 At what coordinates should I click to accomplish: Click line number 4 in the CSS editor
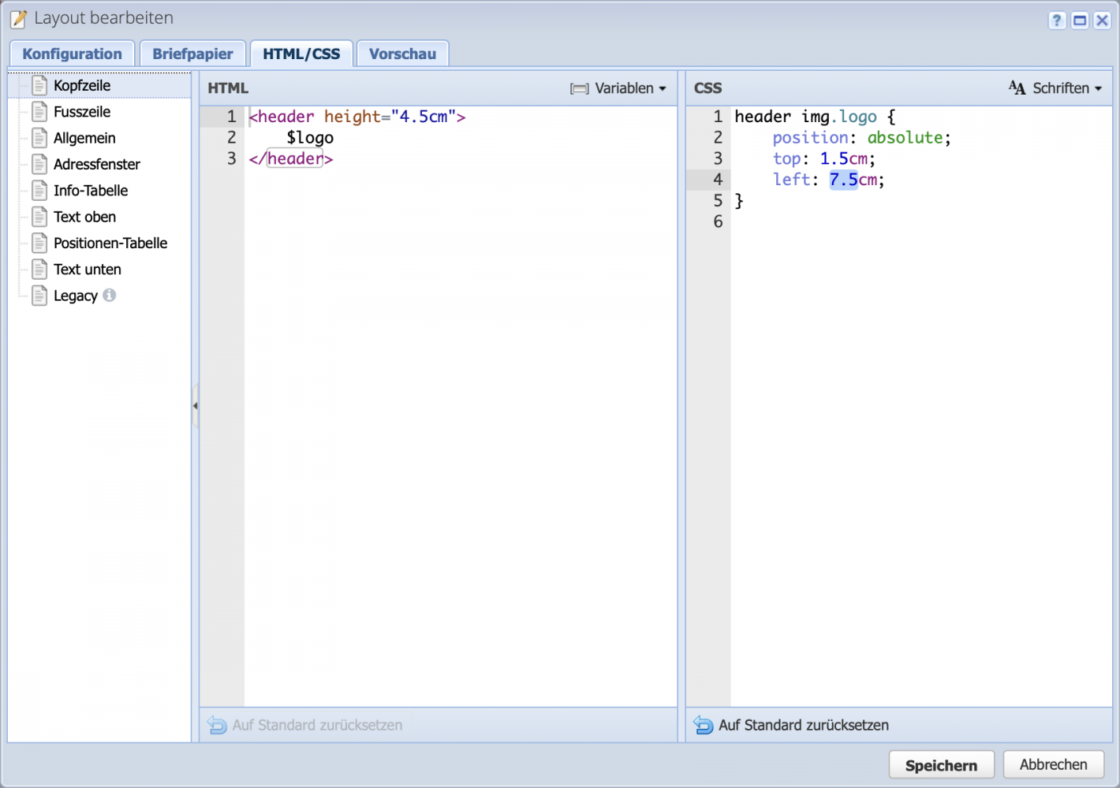[717, 179]
